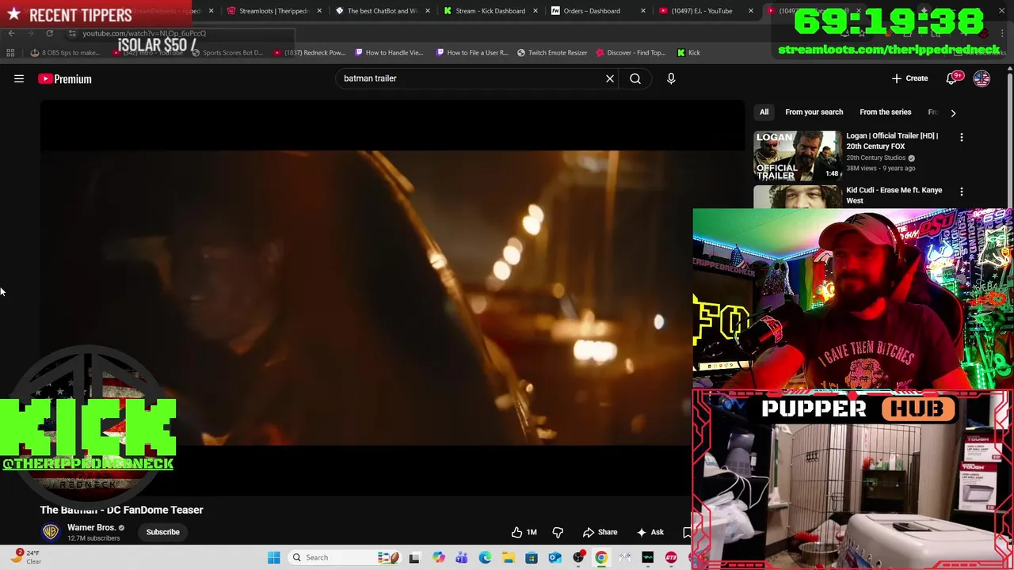Open Outlook taskbar icon

(x=555, y=557)
